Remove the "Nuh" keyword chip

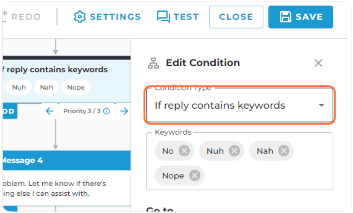click(x=234, y=151)
